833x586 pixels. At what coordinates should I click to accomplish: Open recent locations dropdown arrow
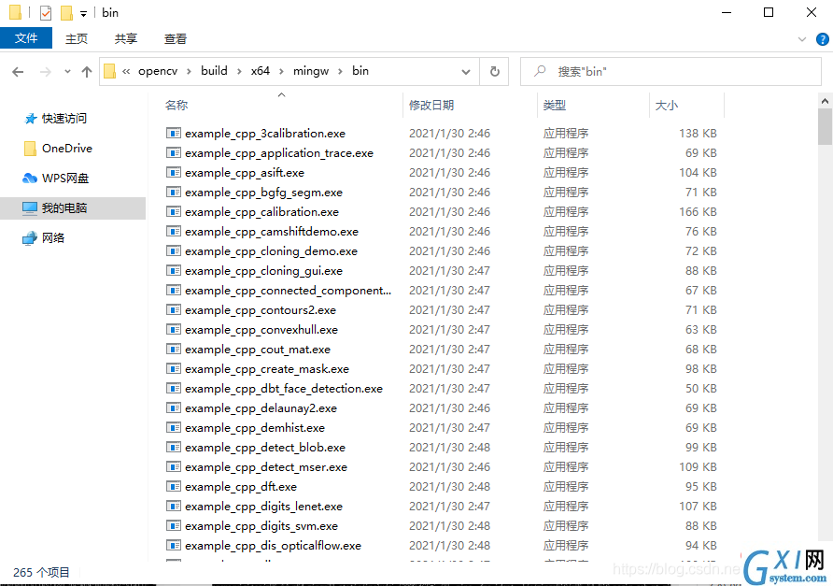67,71
